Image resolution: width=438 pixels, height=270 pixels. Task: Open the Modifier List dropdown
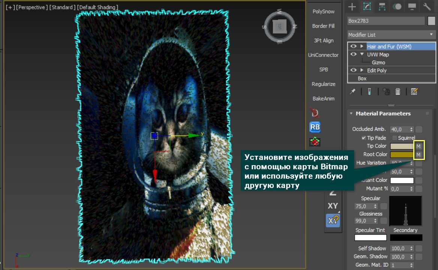coord(391,34)
